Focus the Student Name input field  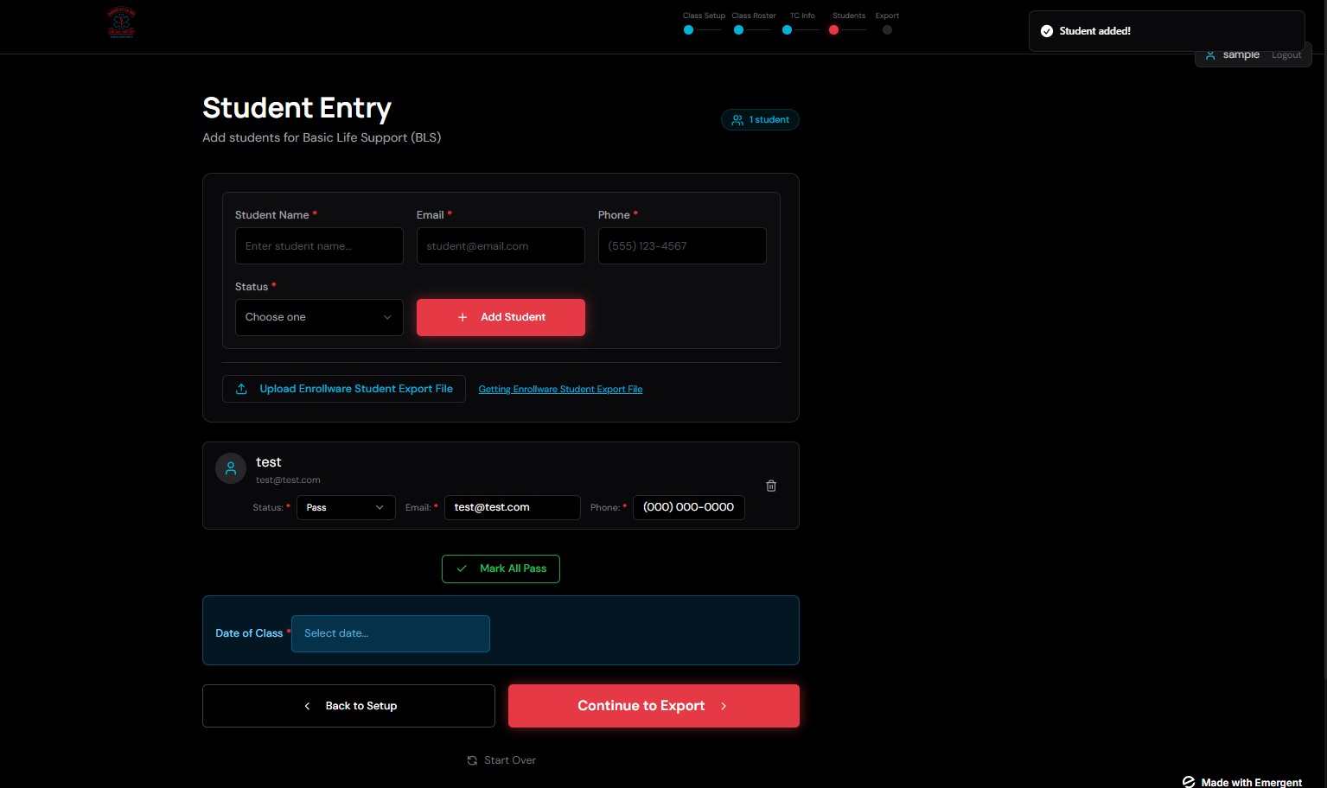point(319,246)
